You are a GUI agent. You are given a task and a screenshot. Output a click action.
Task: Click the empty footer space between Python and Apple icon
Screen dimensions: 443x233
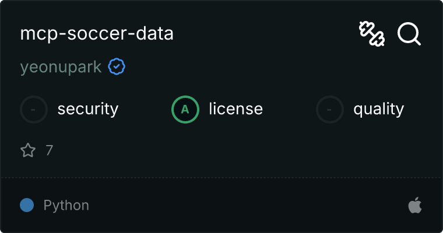245,205
